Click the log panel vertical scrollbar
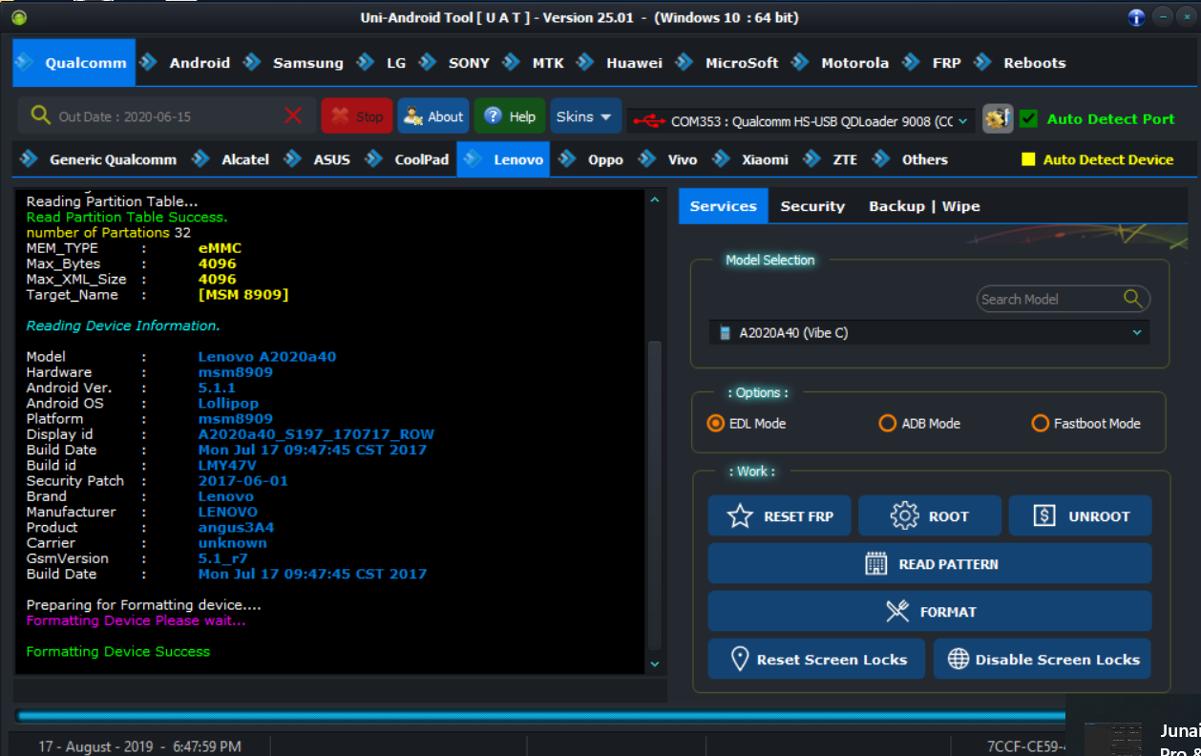The width and height of the screenshot is (1201, 756). coord(655,496)
